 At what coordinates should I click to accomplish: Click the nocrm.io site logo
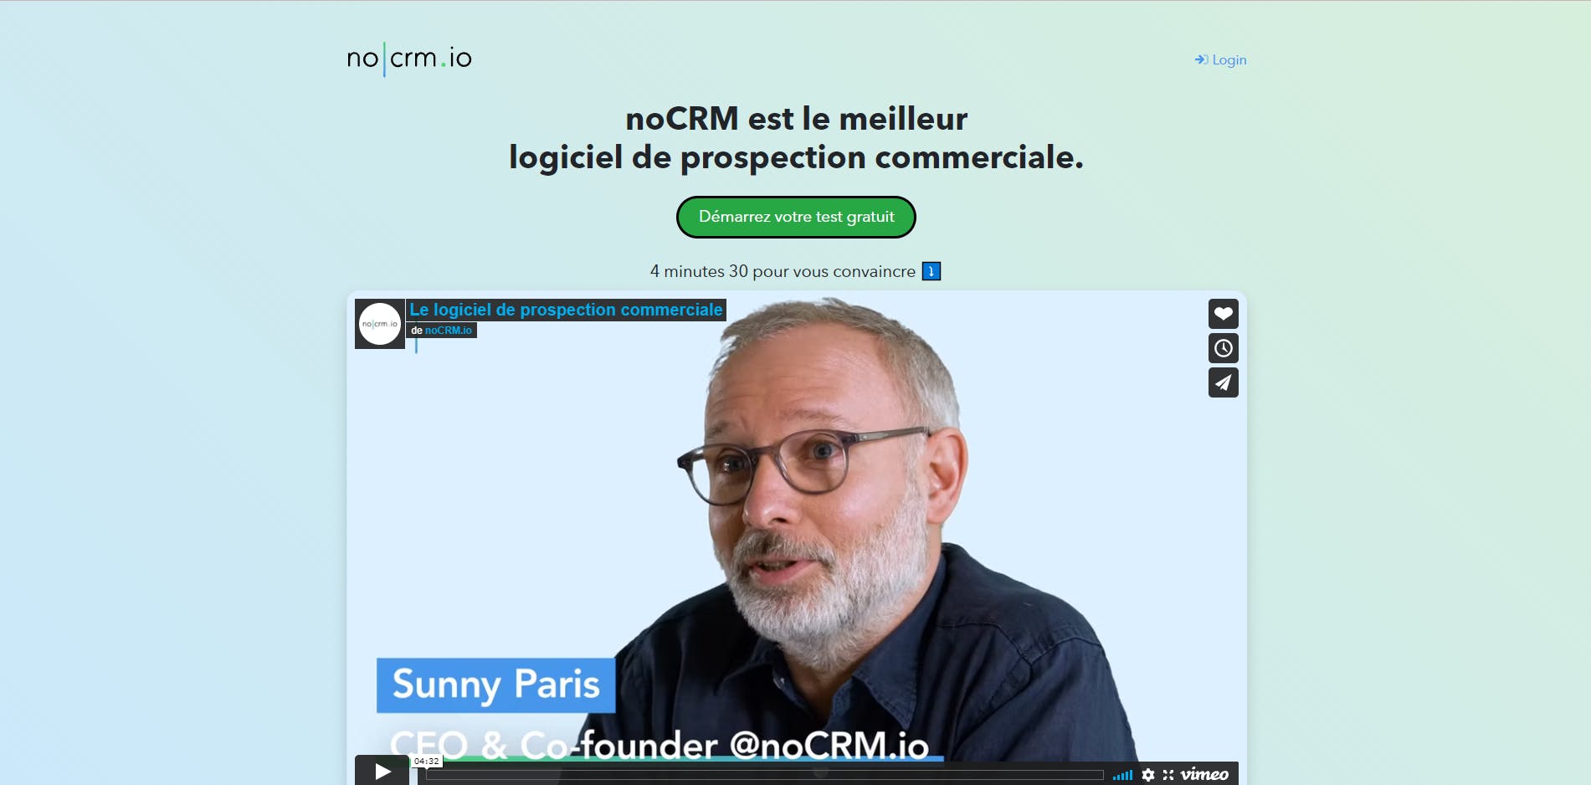coord(409,59)
